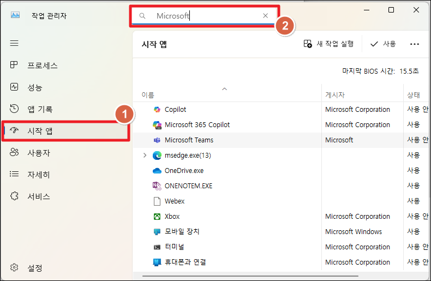Screen dimensions: 431x281
Task: Click the Task Manager app icon in title bar
Action: tap(15, 15)
